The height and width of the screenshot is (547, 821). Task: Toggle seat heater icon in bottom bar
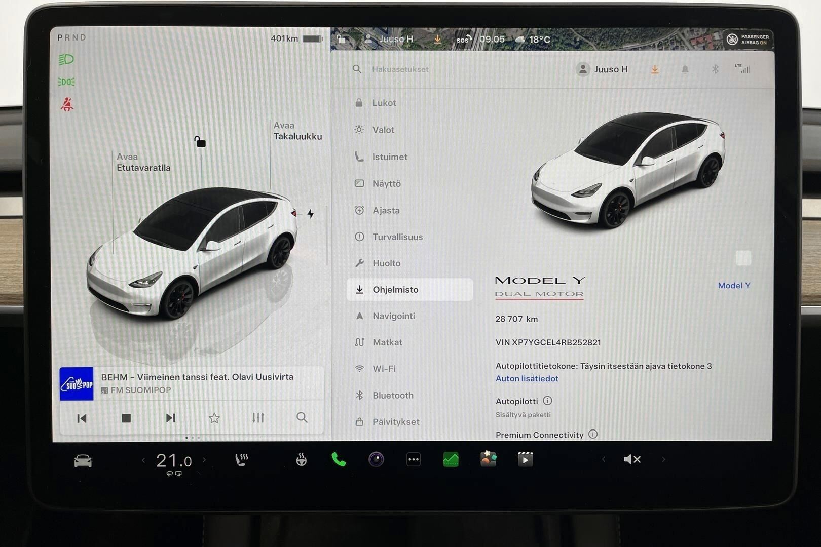pos(242,460)
